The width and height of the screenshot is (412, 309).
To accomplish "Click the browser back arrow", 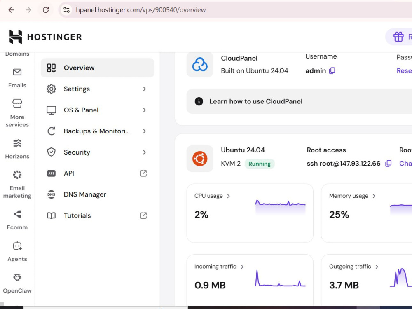I will tap(11, 10).
